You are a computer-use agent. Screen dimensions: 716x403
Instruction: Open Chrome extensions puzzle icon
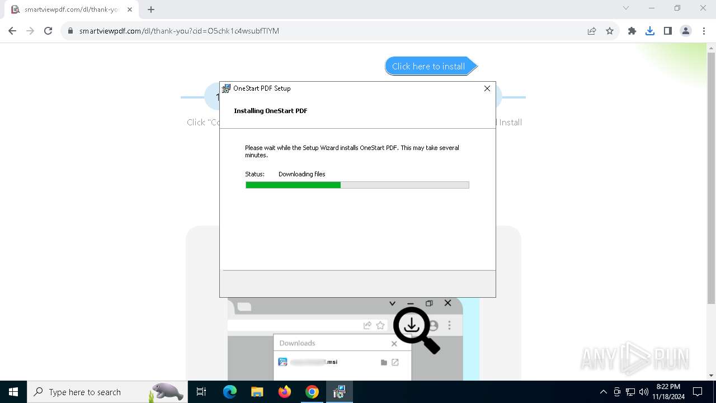(x=632, y=31)
